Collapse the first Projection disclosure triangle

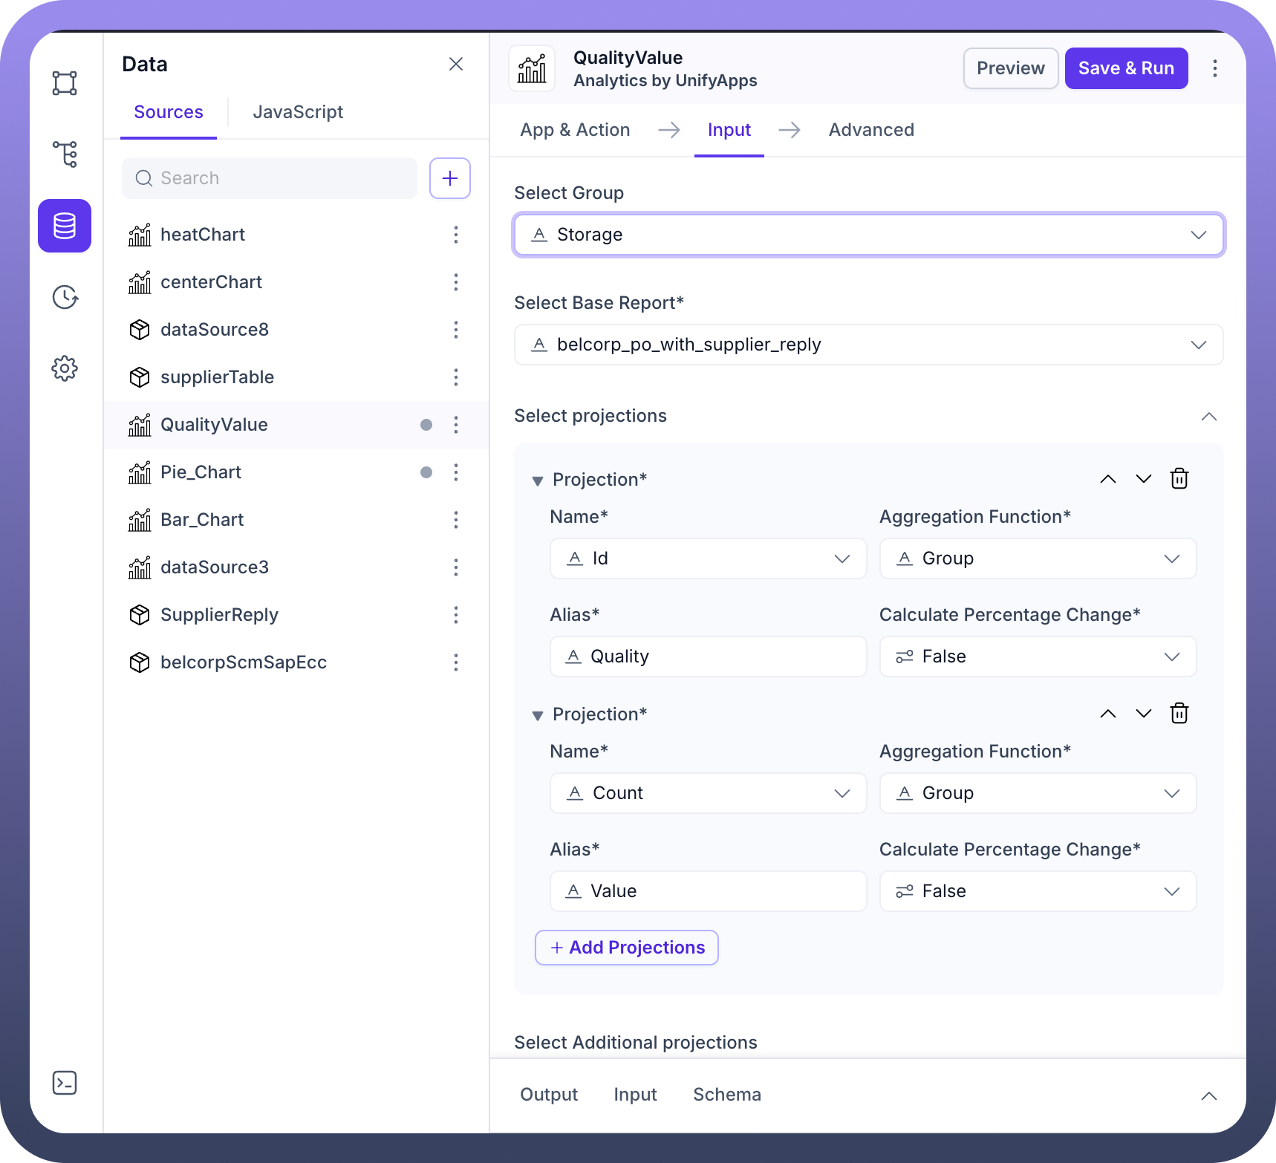tap(538, 480)
